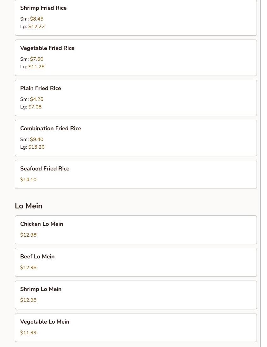Choose Vegetable Fried Rice small price $7.50
The image size is (267, 347).
click(37, 59)
